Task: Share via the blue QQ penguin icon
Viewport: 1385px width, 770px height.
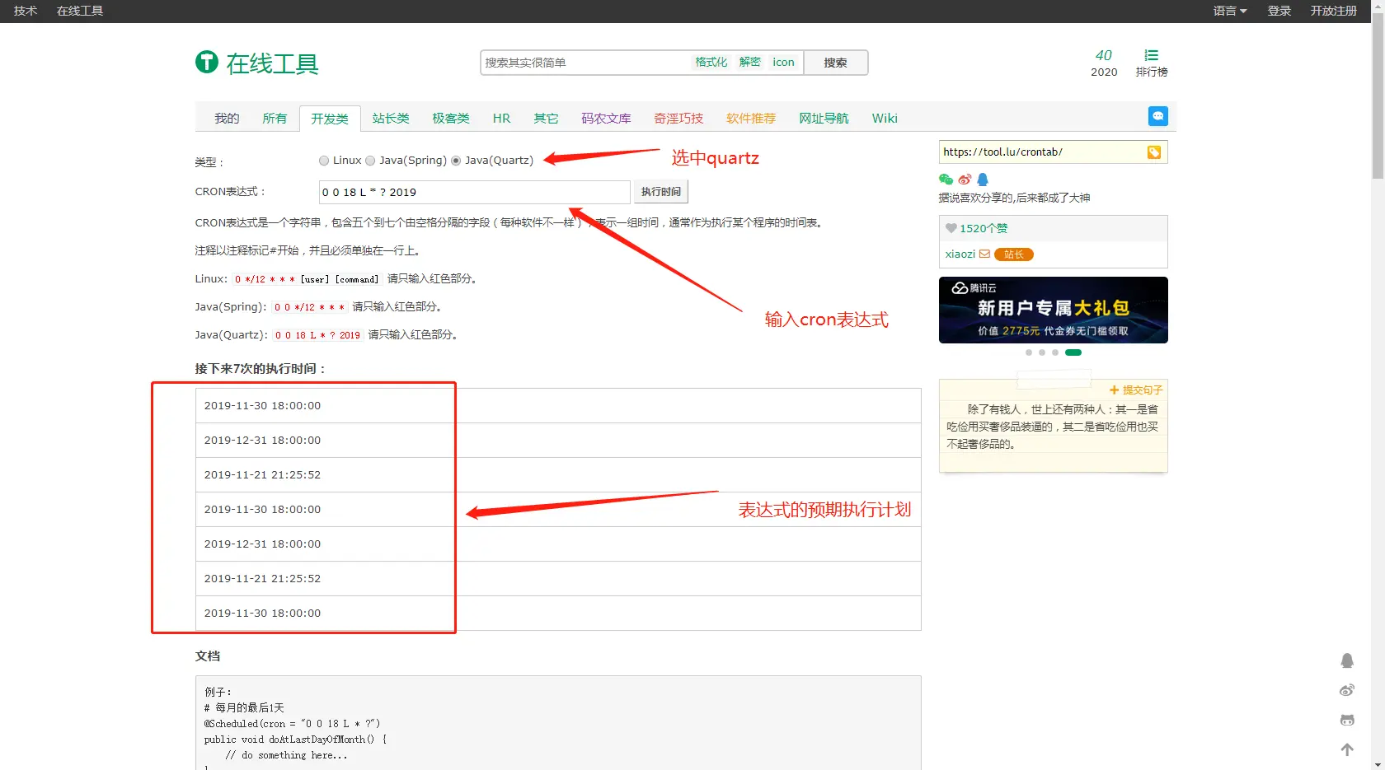Action: coord(983,180)
